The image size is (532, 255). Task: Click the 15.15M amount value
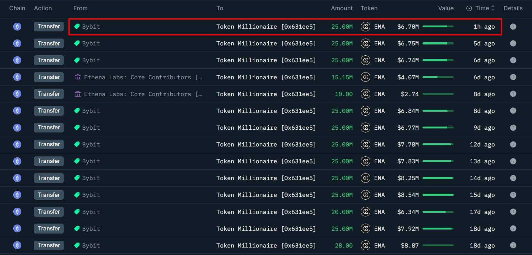342,77
